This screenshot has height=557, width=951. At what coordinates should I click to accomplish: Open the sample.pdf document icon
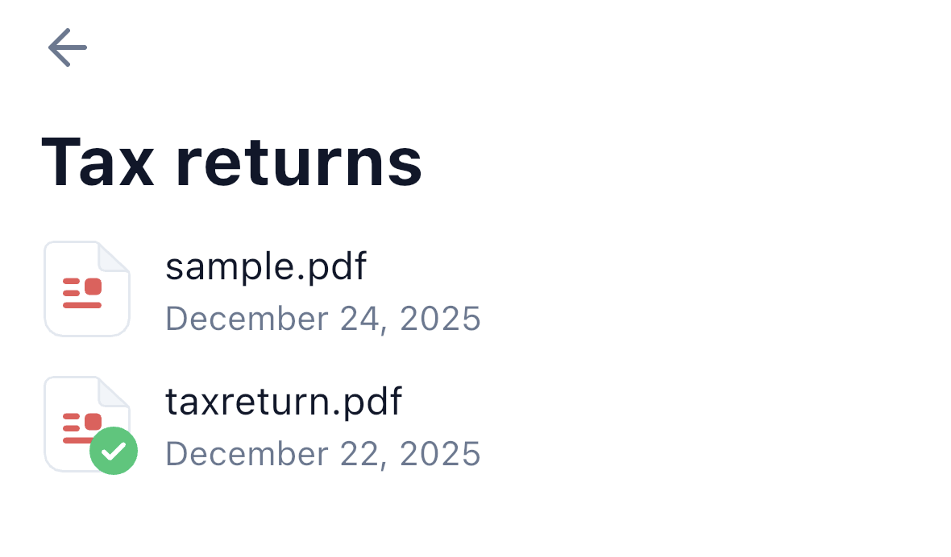[87, 289]
